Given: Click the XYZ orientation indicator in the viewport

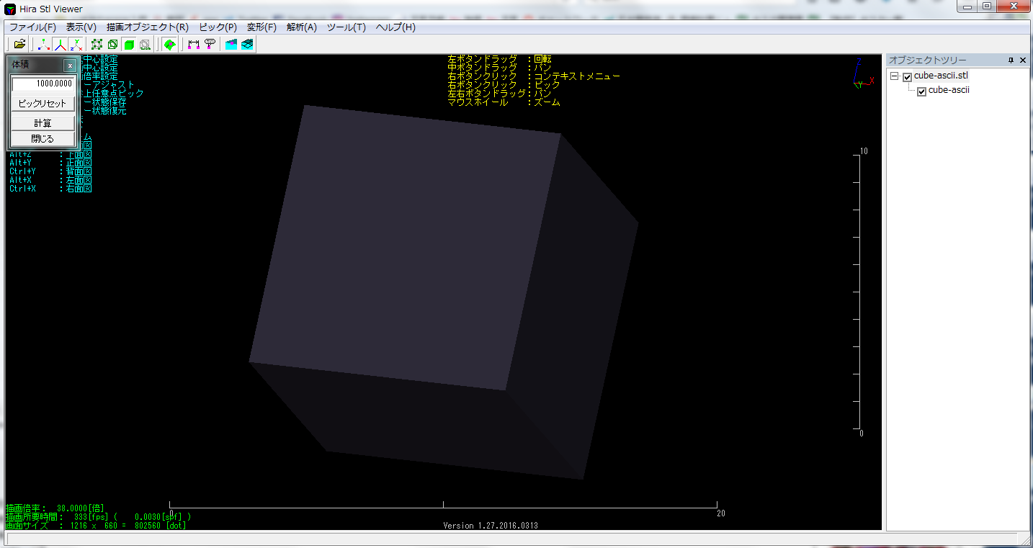Looking at the screenshot, I should pyautogui.click(x=863, y=73).
